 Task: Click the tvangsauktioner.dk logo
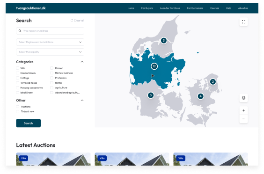click(31, 8)
